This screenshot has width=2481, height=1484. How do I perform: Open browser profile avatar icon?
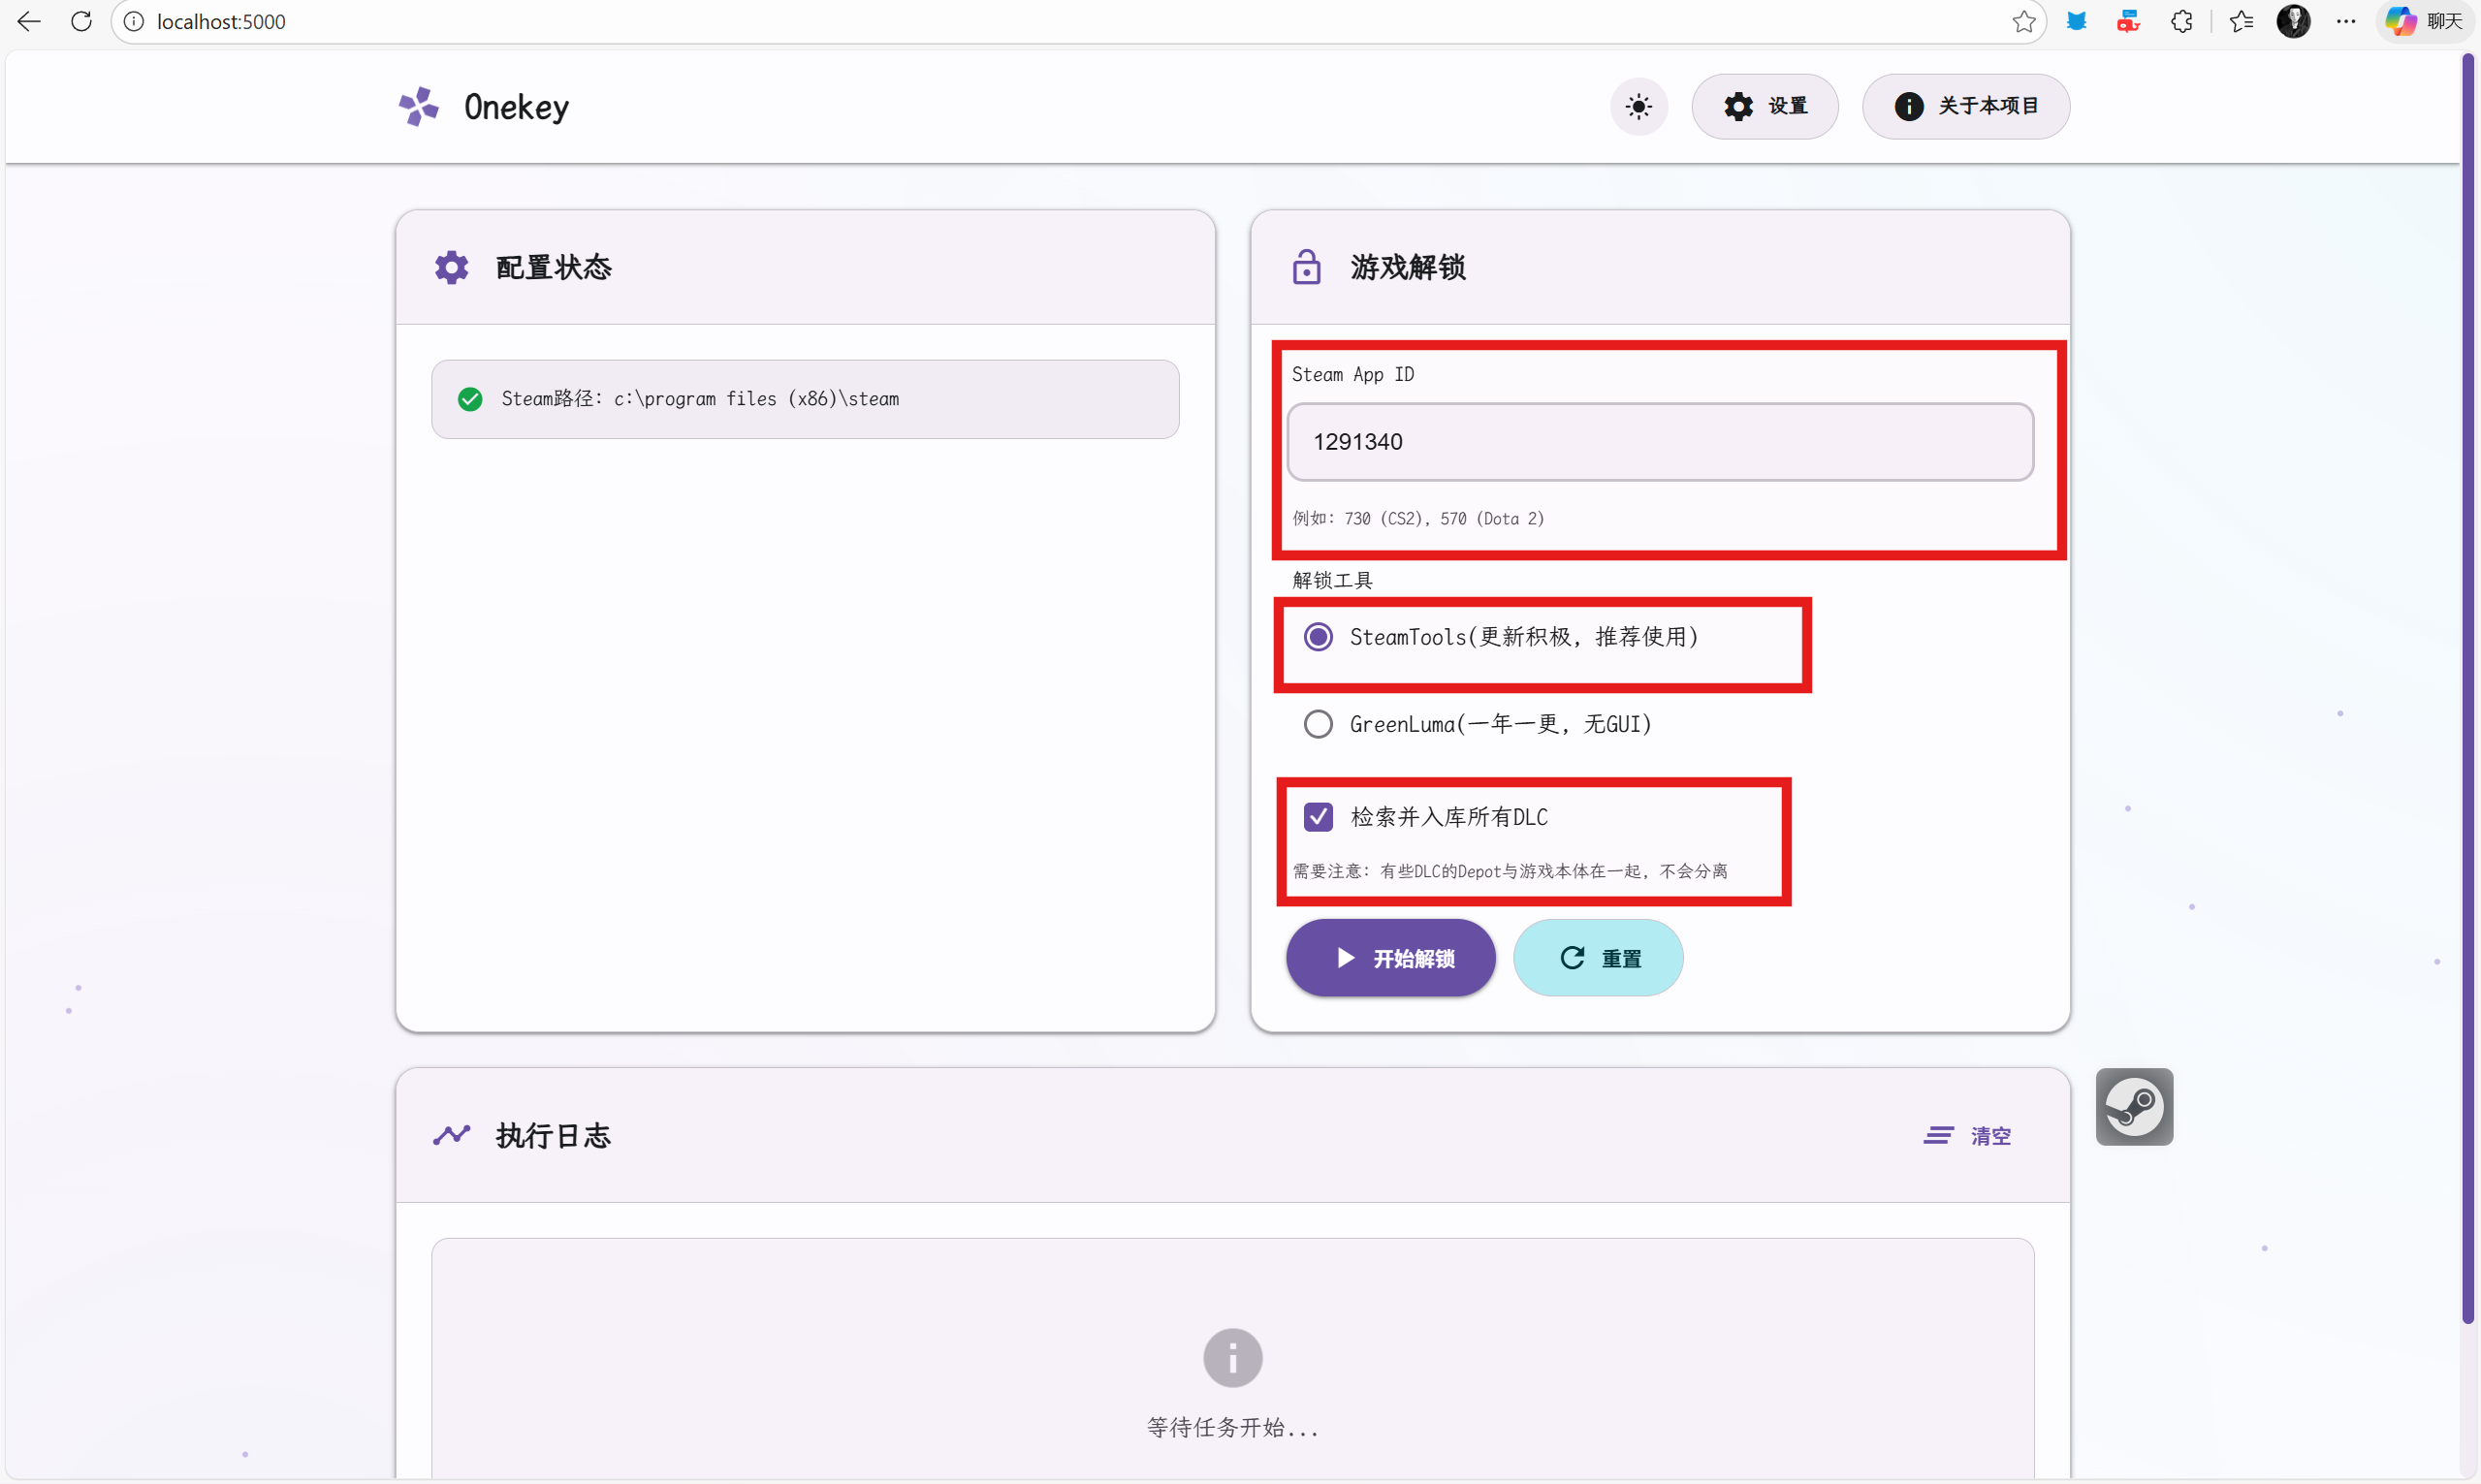tap(2292, 21)
